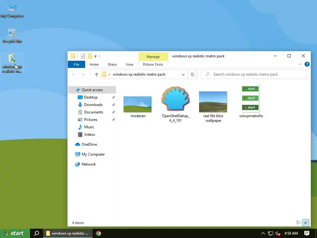Viewport: 317px width, 238px height.
Task: Open clock showing 4:58 AM
Action: (x=291, y=233)
